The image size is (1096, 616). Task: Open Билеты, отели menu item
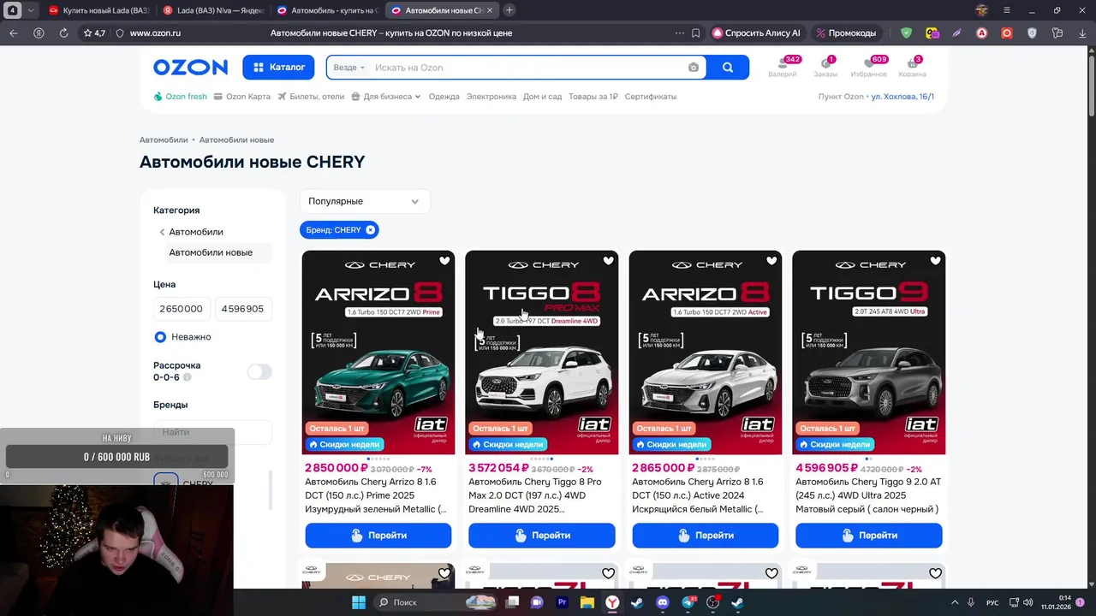point(311,97)
